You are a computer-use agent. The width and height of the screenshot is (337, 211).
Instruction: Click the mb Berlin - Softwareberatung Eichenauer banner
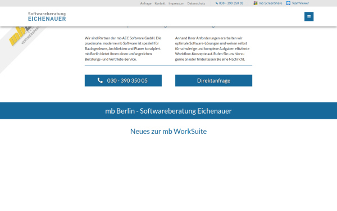[x=168, y=111]
